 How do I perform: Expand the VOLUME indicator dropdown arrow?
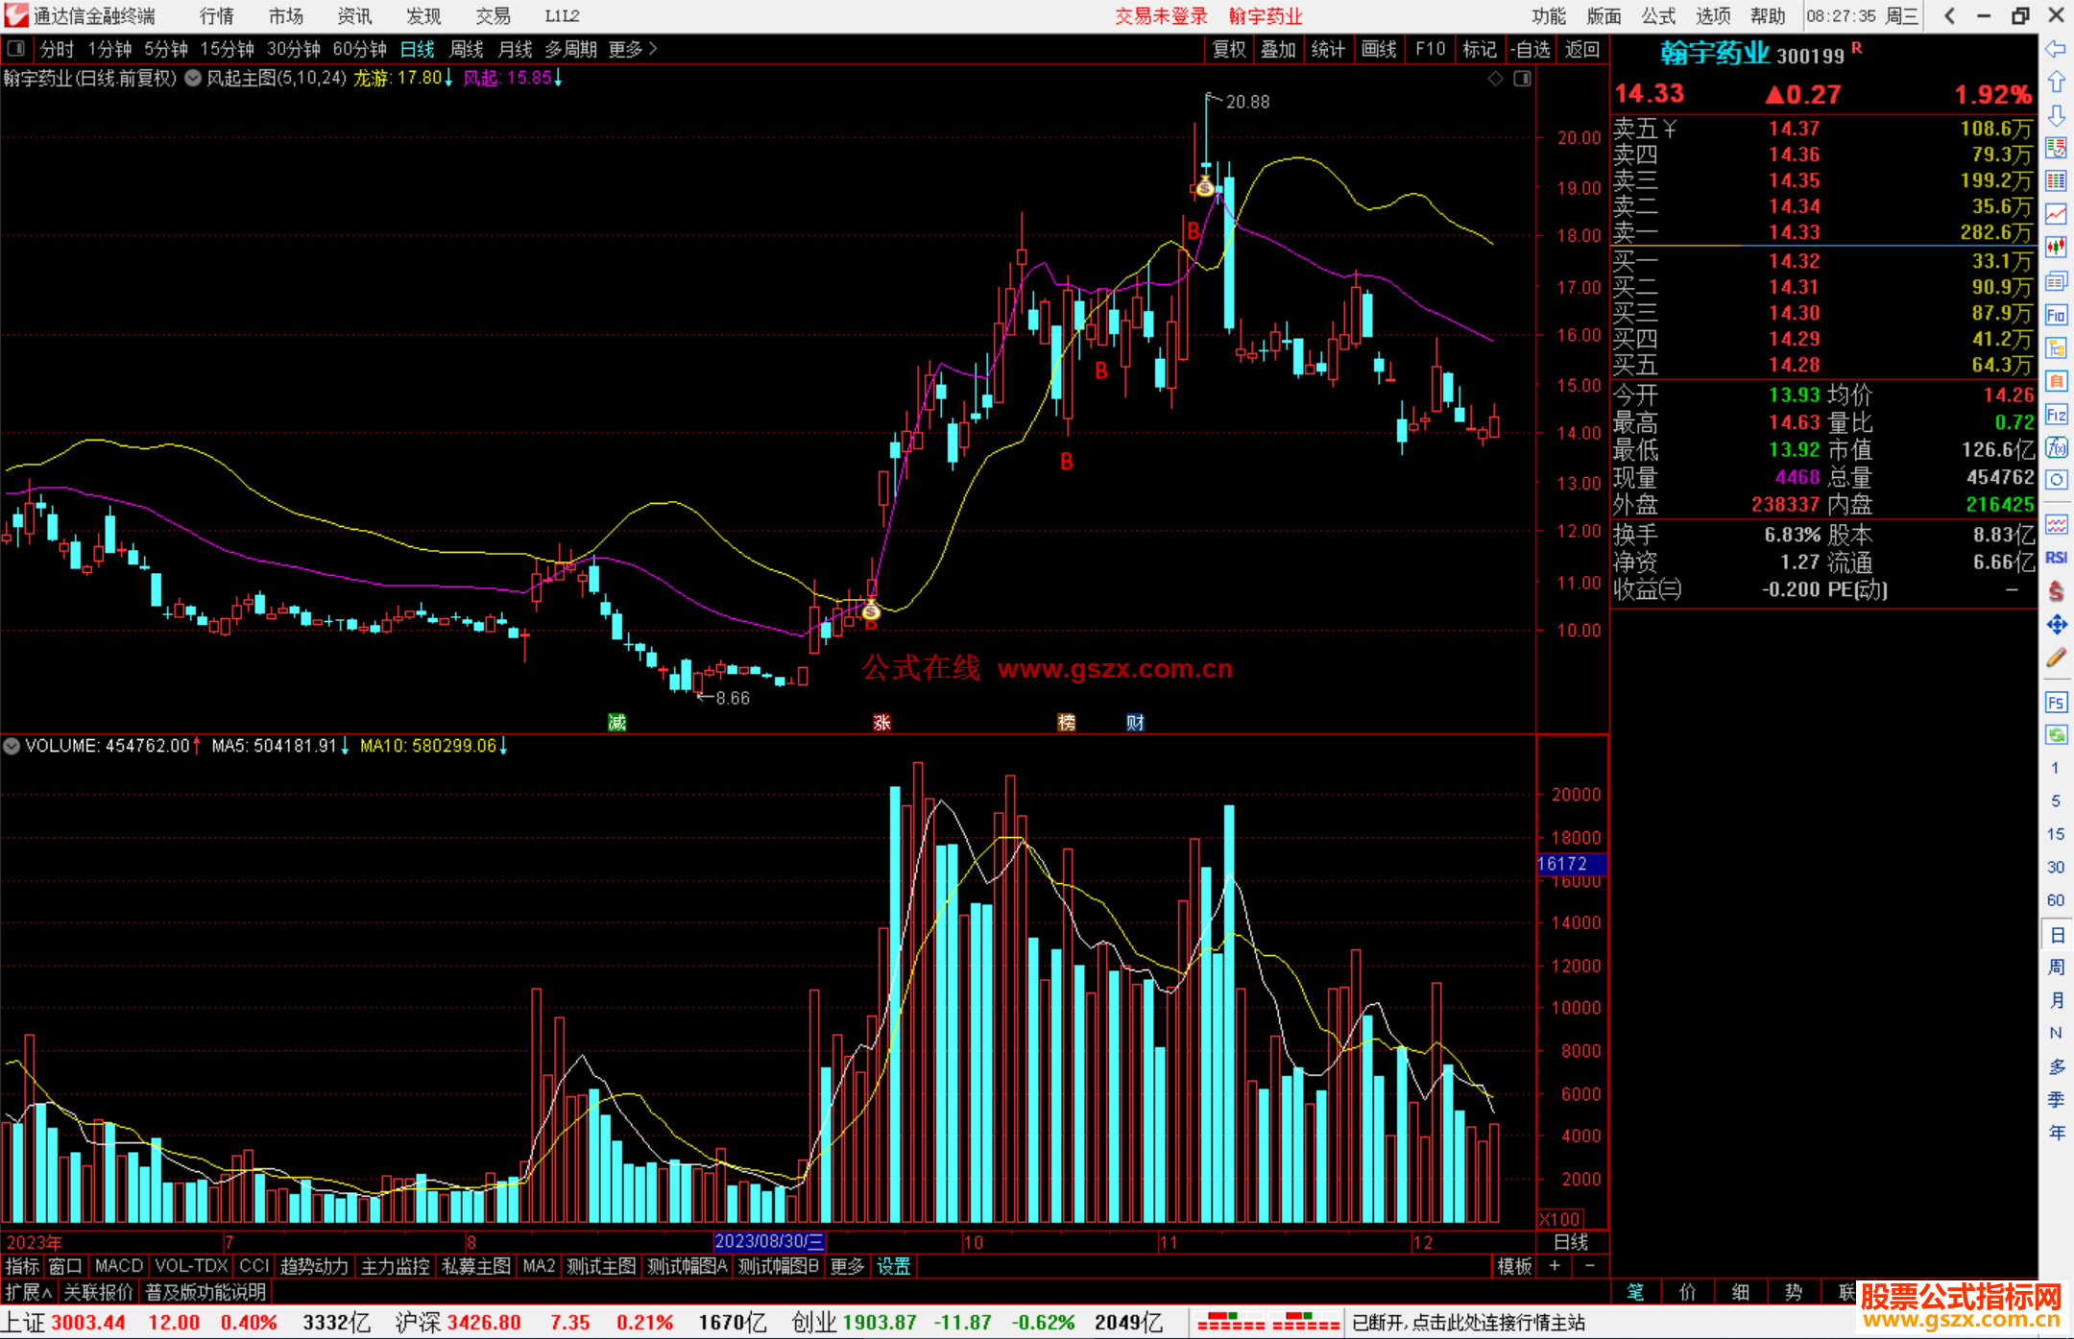tap(12, 746)
